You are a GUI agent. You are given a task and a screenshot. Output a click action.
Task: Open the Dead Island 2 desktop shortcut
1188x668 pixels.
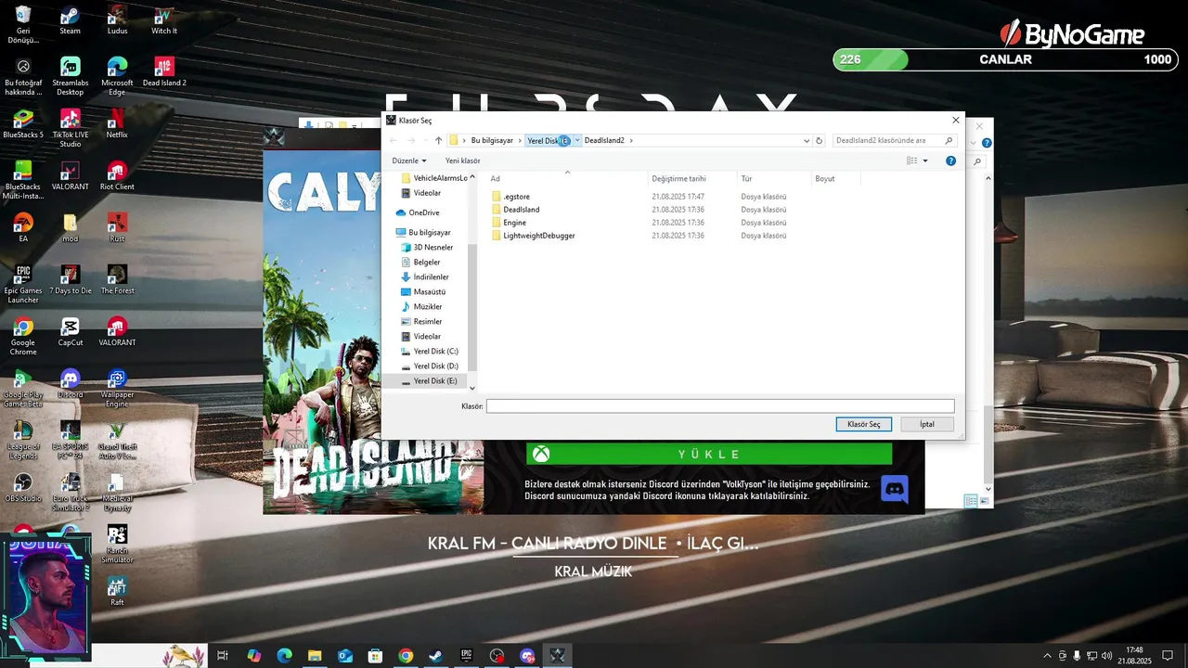tap(164, 72)
